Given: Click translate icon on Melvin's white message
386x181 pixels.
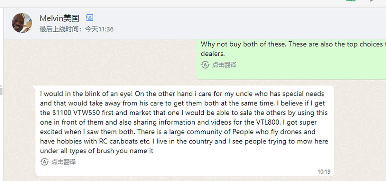Looking at the screenshot, I should (44, 162).
